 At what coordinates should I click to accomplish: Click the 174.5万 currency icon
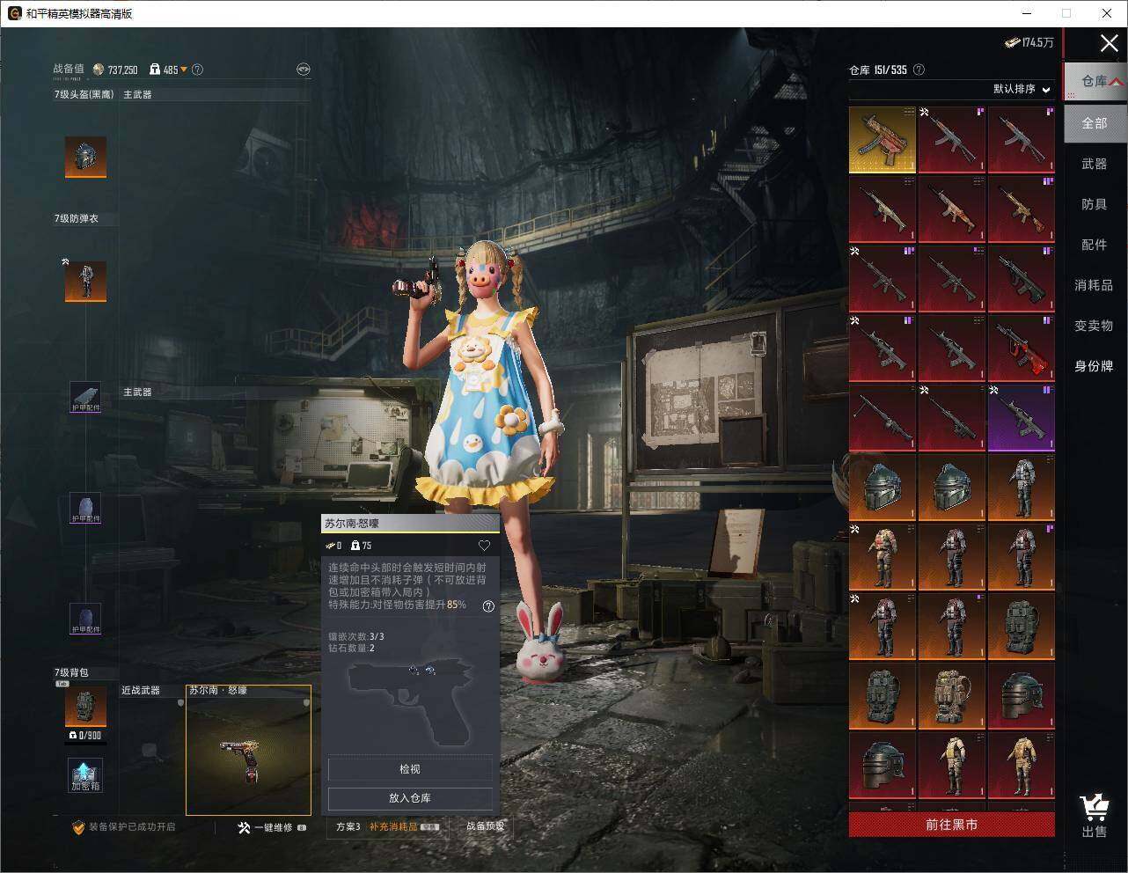(1014, 42)
